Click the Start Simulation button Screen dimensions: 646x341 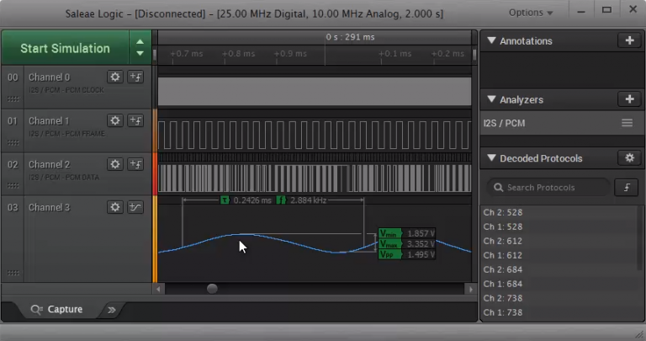tap(65, 48)
